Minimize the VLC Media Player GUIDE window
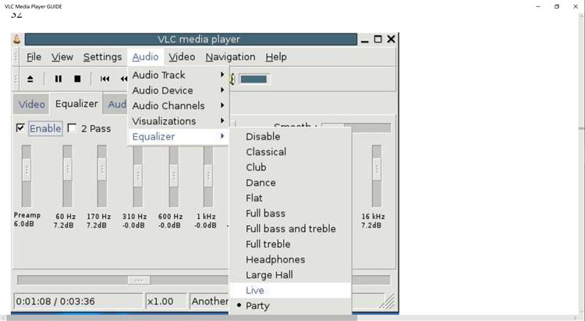This screenshot has height=321, width=585. (538, 6)
